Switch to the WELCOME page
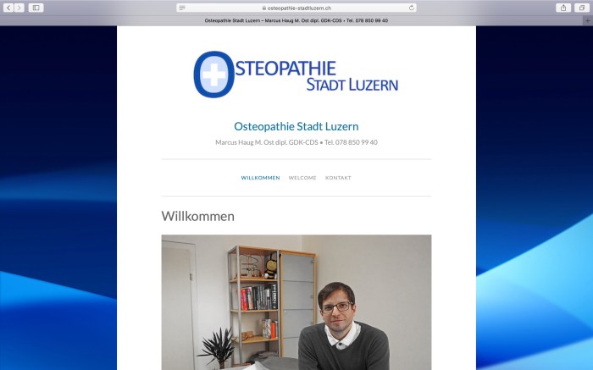The height and width of the screenshot is (370, 593). 302,178
